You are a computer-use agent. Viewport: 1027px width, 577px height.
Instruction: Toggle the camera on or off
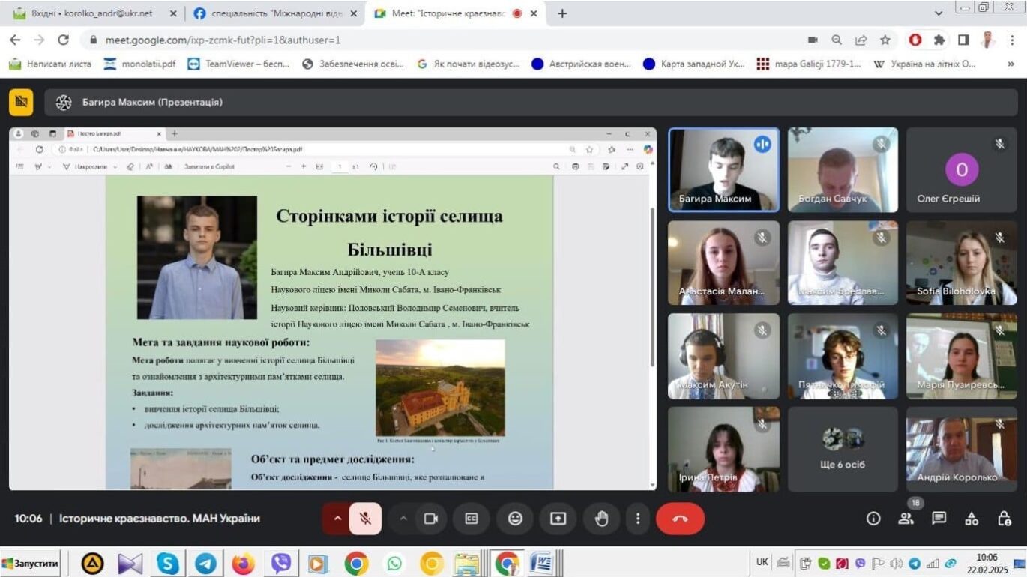click(x=430, y=519)
